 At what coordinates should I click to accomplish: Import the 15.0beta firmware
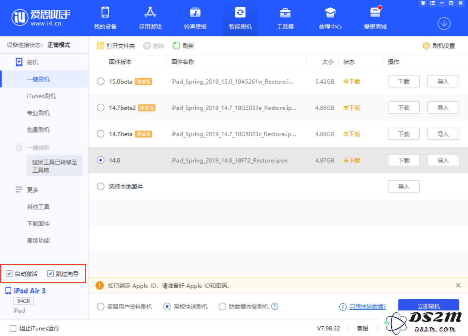(443, 81)
